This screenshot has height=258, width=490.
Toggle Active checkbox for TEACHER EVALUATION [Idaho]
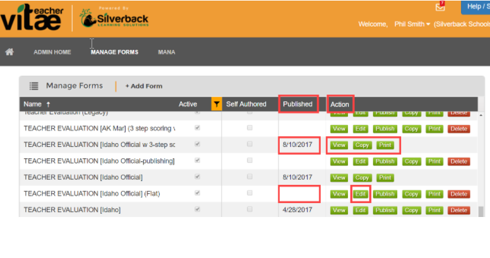pyautogui.click(x=200, y=209)
